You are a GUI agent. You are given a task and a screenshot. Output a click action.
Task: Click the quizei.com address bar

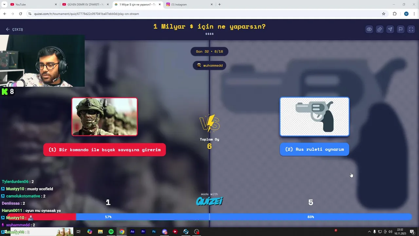[206, 14]
